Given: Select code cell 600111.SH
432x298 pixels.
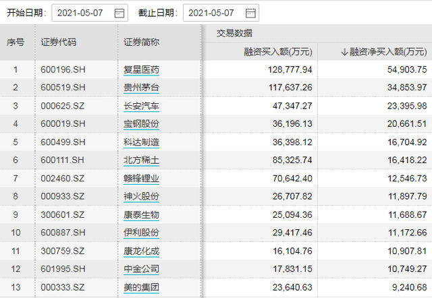Looking at the screenshot, I should pyautogui.click(x=63, y=160).
